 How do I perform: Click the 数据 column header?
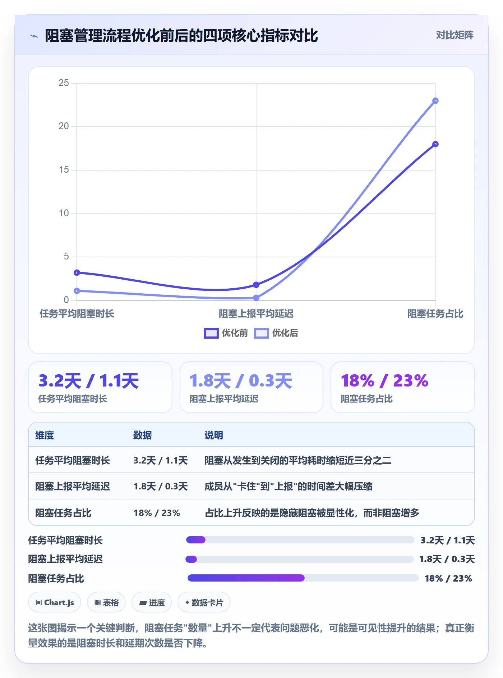point(143,435)
